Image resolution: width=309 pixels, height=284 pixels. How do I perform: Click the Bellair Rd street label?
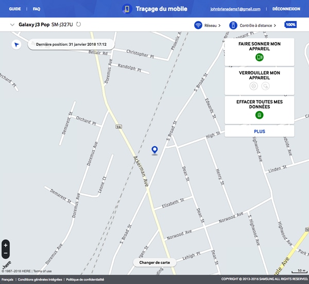point(98,52)
